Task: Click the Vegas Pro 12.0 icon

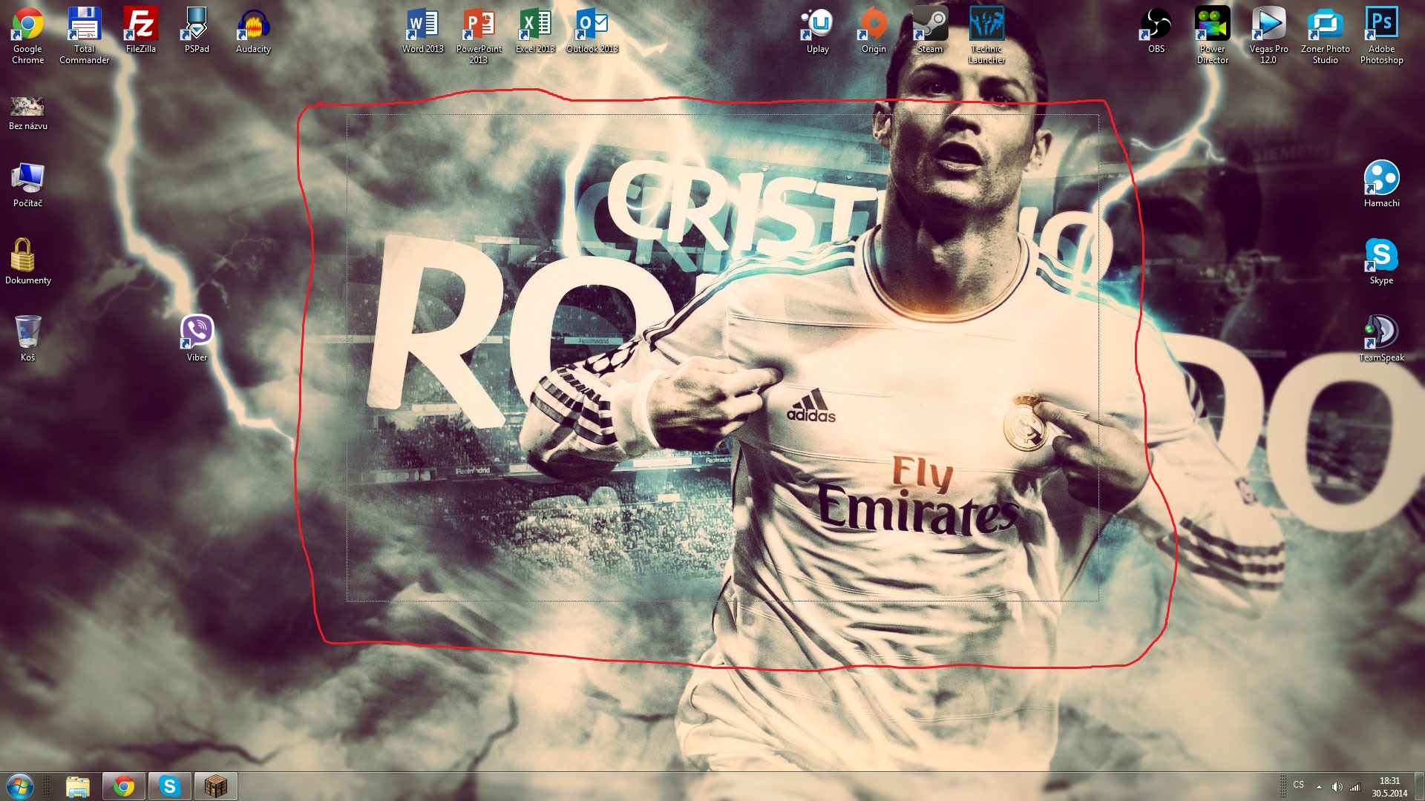Action: pyautogui.click(x=1268, y=24)
